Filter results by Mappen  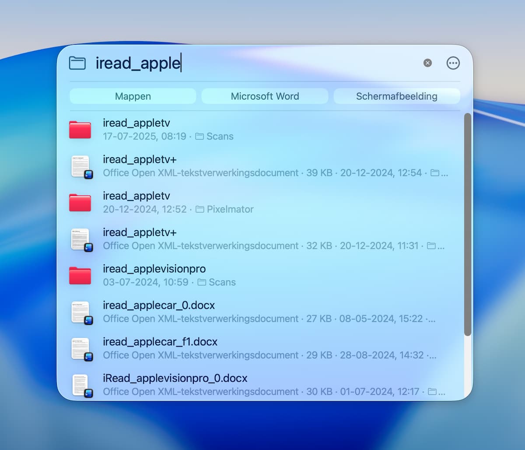coord(133,96)
